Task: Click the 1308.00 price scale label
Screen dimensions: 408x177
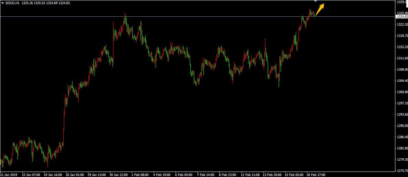Action: click(x=402, y=70)
